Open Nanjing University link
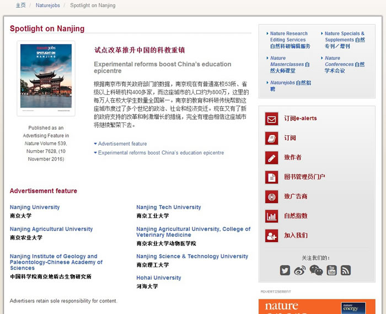Viewport: 386px width, 314px height. tap(35, 207)
